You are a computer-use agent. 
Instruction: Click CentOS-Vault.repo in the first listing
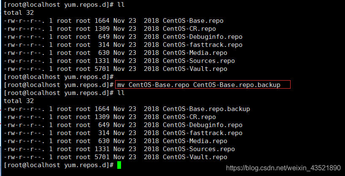click(x=195, y=69)
